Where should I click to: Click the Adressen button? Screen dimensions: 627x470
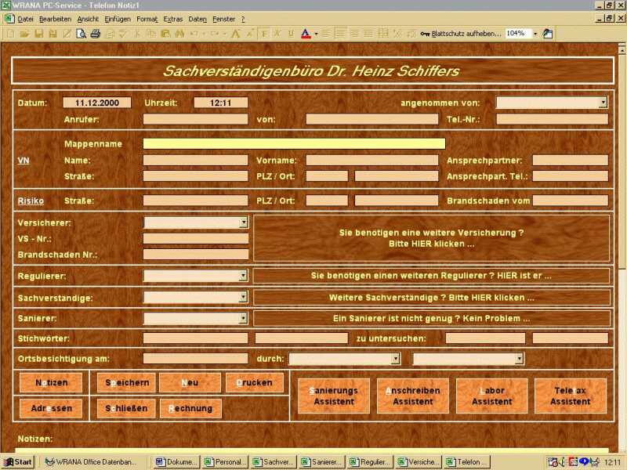pyautogui.click(x=51, y=408)
